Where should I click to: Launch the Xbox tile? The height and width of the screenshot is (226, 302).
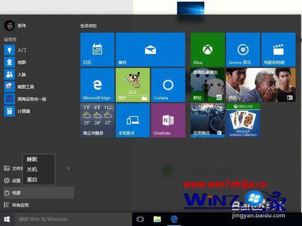point(208,49)
